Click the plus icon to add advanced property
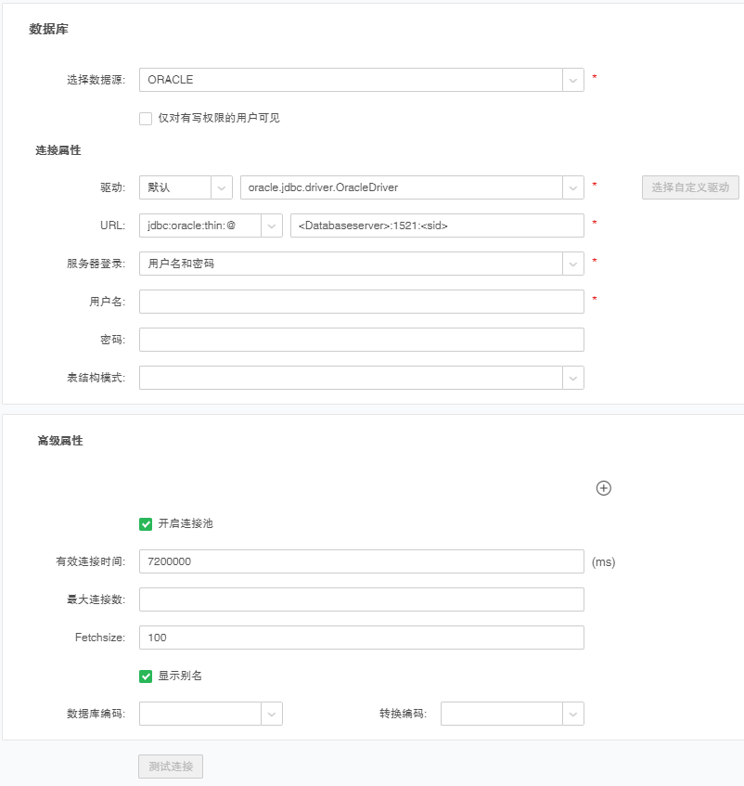This screenshot has width=744, height=786. point(603,488)
